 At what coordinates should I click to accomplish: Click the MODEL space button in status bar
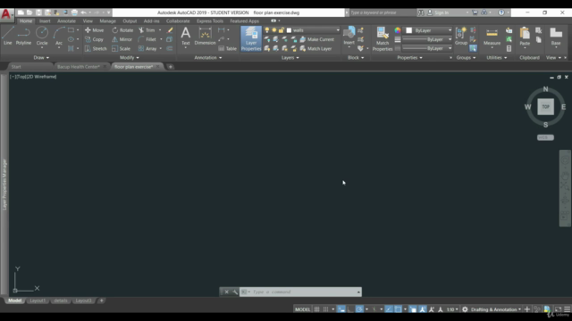coord(302,309)
